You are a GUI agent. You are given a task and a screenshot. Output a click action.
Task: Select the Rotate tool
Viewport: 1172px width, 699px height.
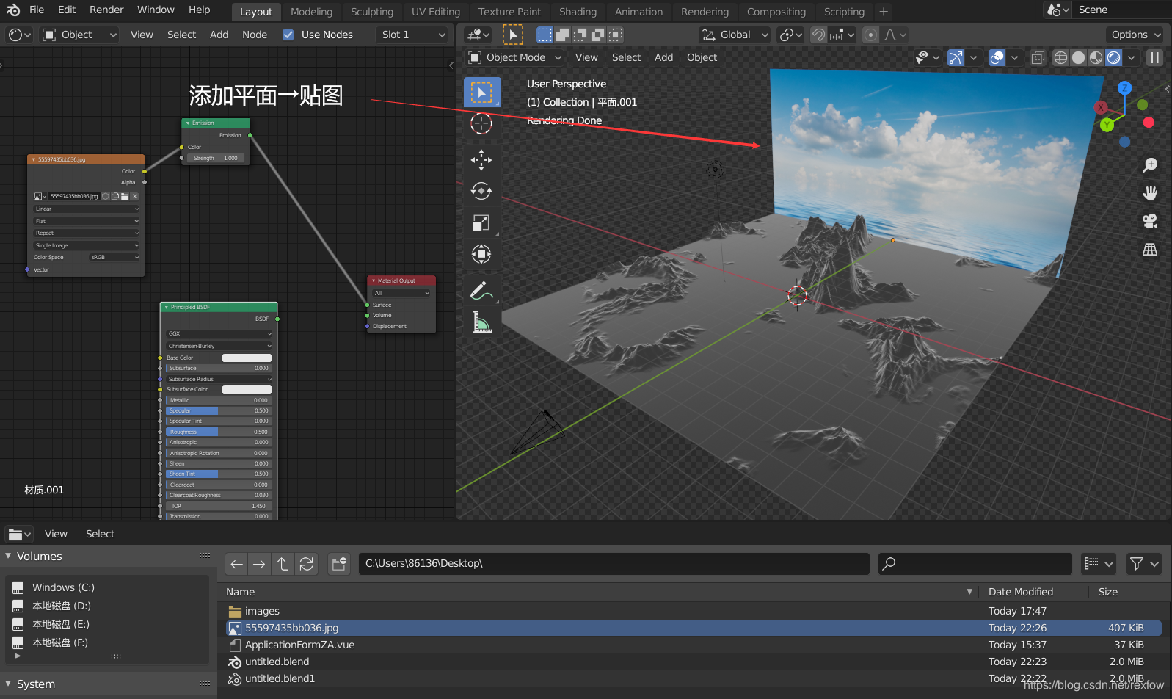(481, 191)
